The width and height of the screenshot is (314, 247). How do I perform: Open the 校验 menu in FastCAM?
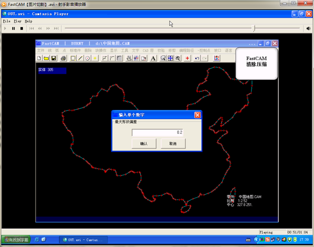coord(161,50)
